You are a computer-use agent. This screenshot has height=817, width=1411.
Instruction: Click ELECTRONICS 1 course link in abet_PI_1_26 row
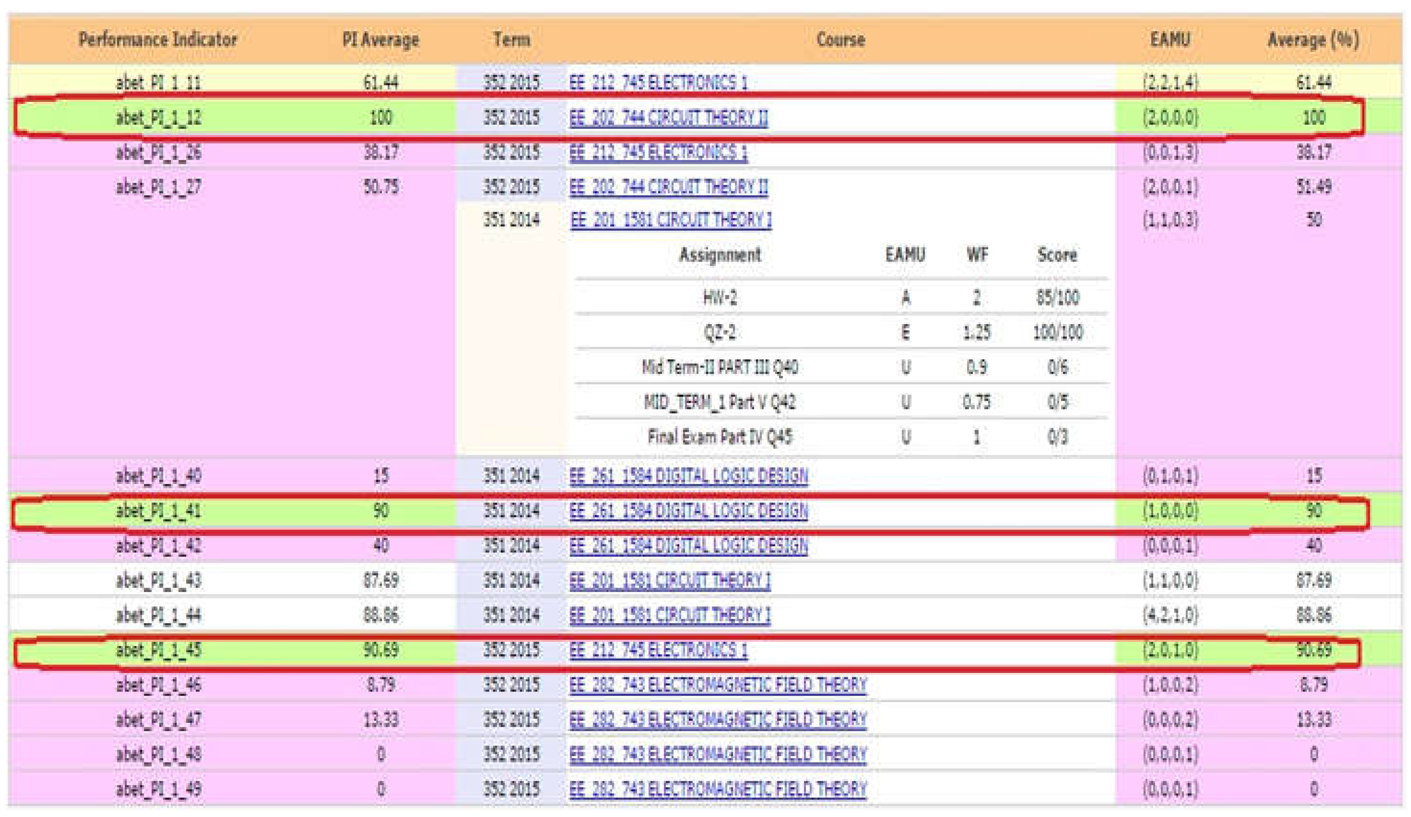(658, 152)
